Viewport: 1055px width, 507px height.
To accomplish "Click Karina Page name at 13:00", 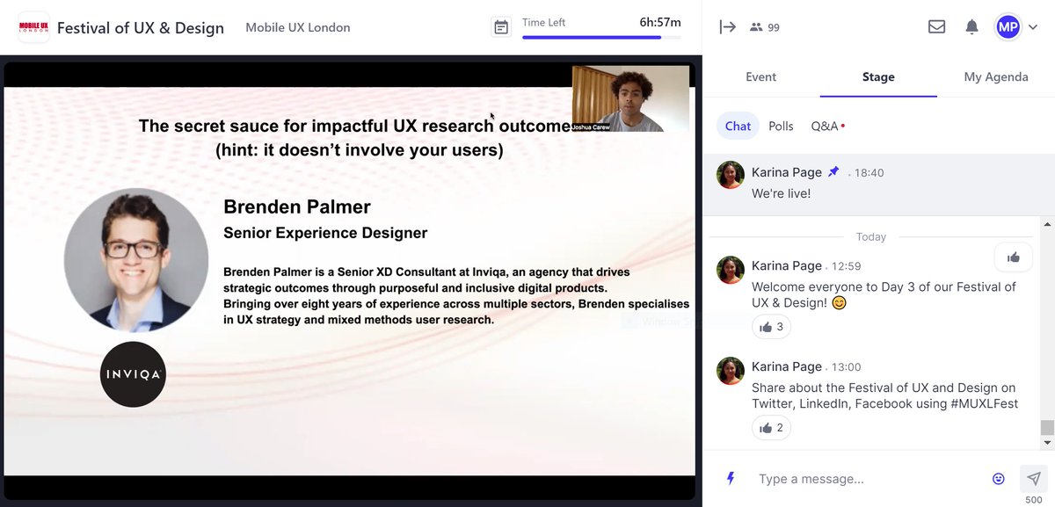I will click(787, 366).
